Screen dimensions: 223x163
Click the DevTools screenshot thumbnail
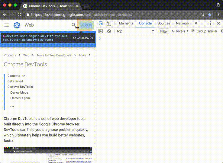coord(48,155)
